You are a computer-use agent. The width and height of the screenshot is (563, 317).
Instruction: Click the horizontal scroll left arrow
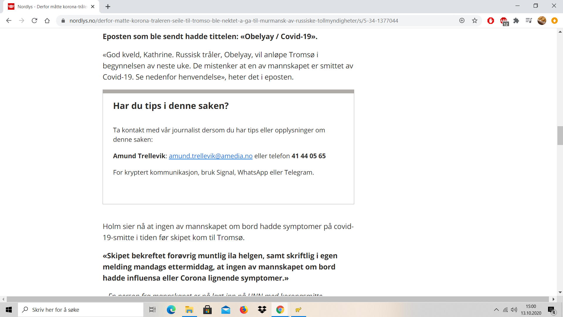point(3,299)
